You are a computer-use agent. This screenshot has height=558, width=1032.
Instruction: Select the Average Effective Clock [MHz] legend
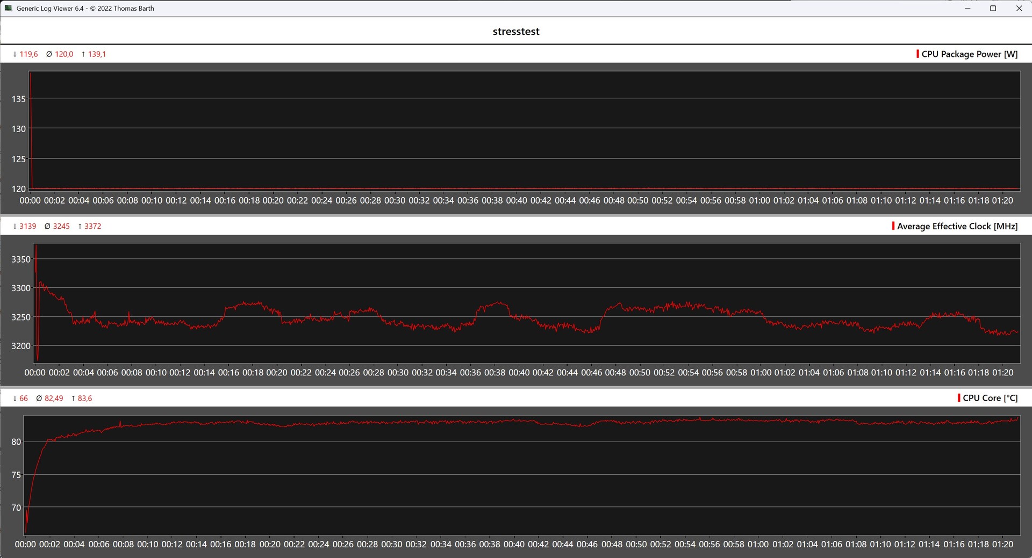(x=955, y=226)
